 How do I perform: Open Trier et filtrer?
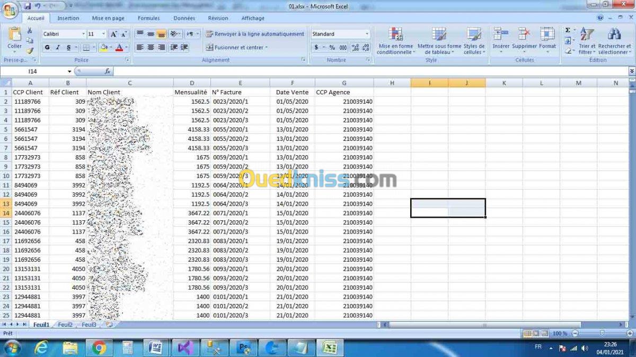click(587, 41)
